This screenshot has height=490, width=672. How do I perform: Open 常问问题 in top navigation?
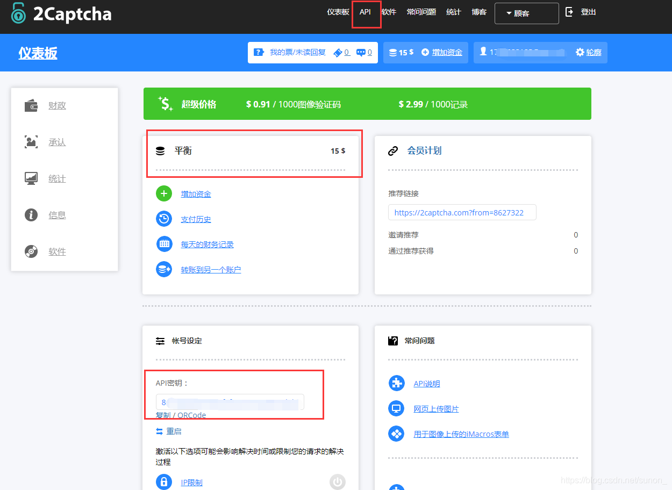coord(421,12)
